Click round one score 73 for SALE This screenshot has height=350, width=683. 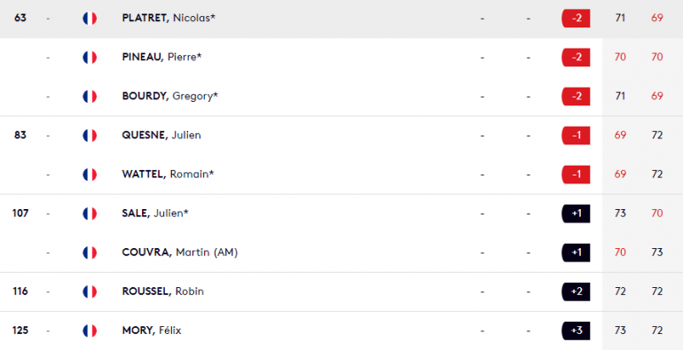tap(620, 214)
